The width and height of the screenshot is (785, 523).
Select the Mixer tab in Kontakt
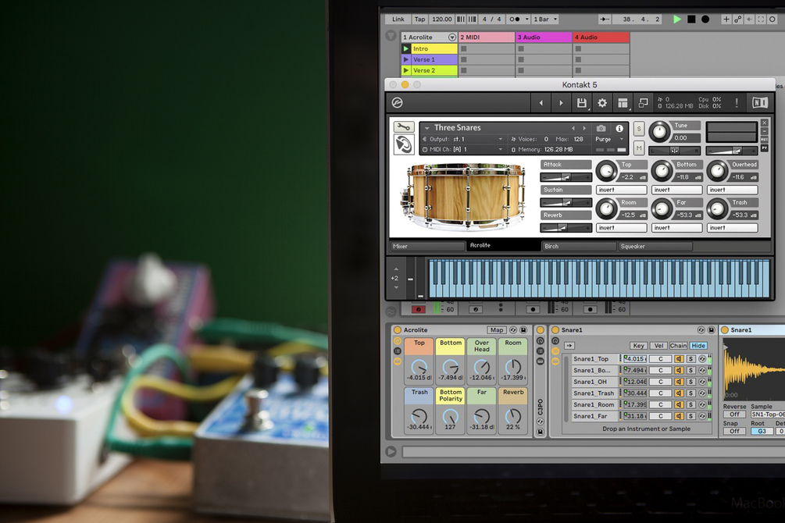tap(428, 246)
